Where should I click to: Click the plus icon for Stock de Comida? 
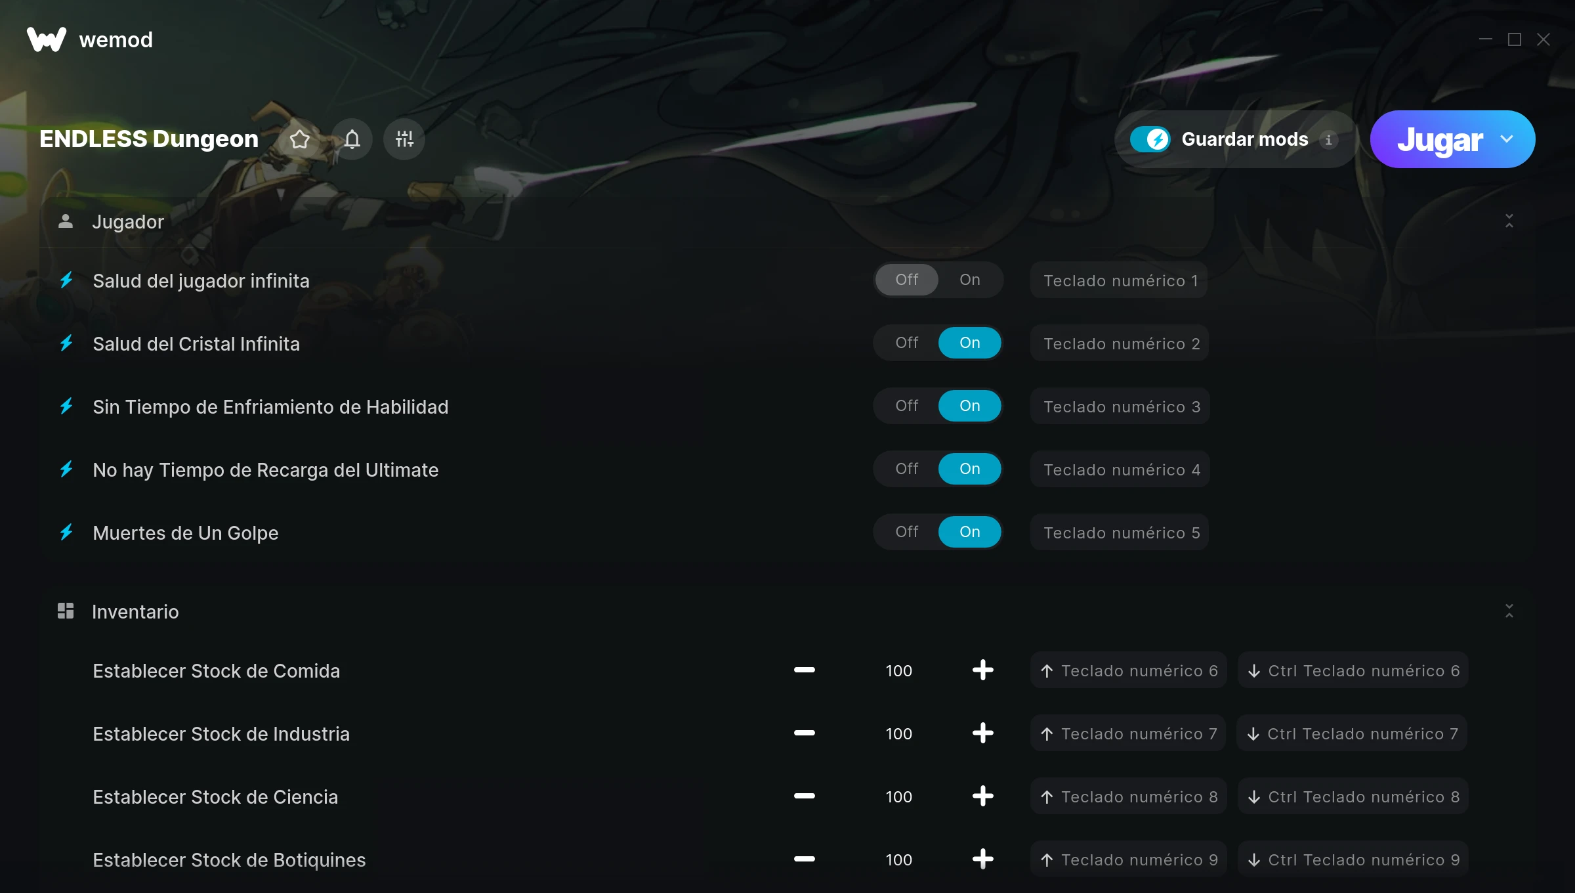982,670
